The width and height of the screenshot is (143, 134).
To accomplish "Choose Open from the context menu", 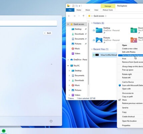I will tap(124, 45).
